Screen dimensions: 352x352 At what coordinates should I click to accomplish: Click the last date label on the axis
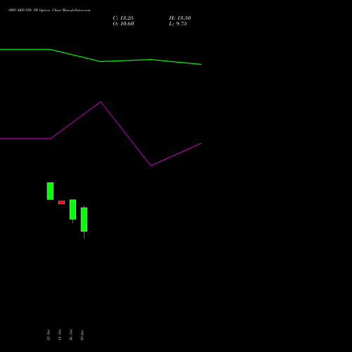pos(82,335)
